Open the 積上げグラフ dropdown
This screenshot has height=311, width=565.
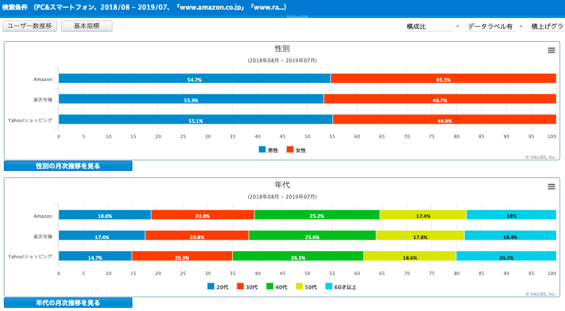pos(547,26)
